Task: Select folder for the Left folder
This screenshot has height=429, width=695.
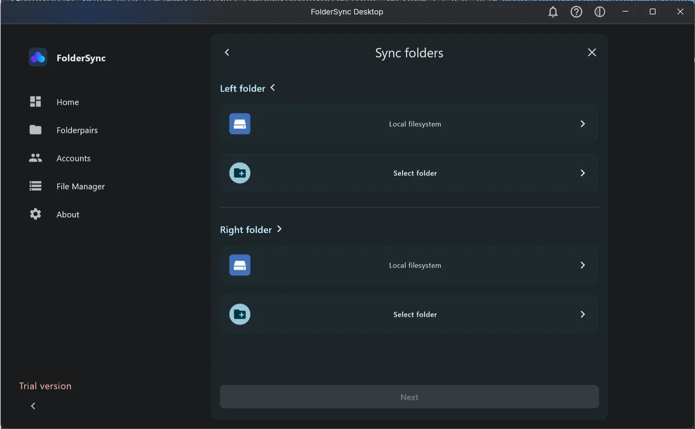Action: [x=409, y=173]
